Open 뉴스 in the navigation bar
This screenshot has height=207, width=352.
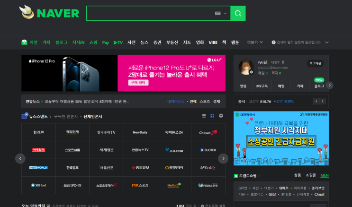pos(144,42)
